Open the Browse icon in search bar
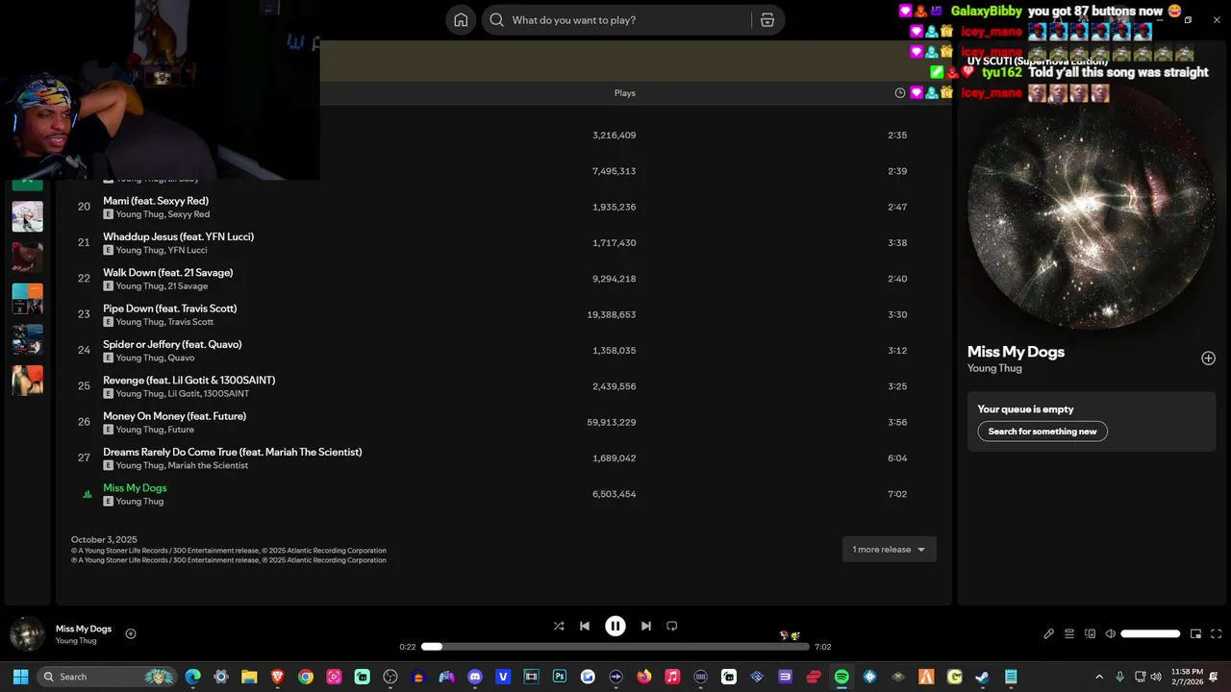This screenshot has height=692, width=1231. tap(767, 20)
